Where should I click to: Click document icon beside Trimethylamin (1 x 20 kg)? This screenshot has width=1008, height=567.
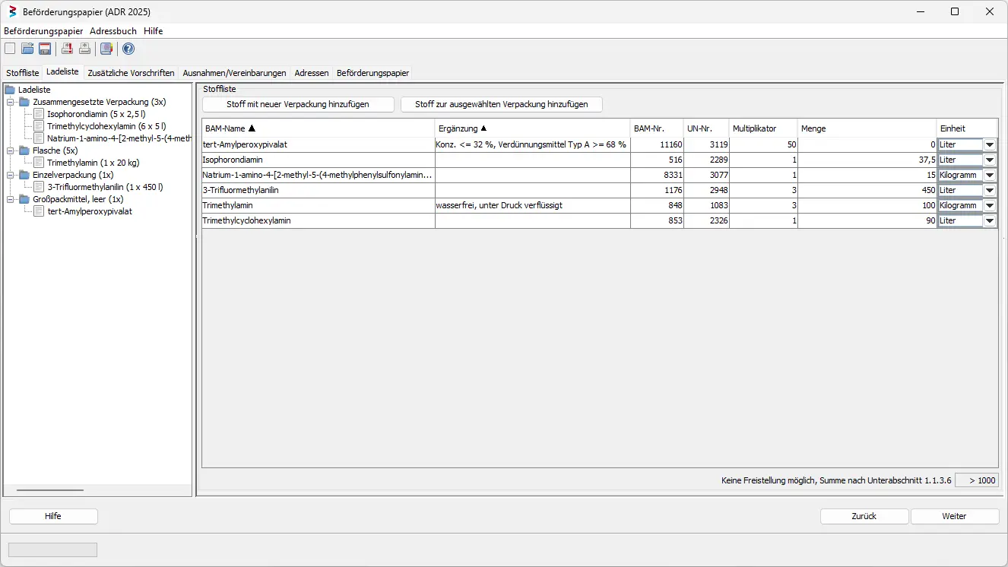tap(39, 163)
